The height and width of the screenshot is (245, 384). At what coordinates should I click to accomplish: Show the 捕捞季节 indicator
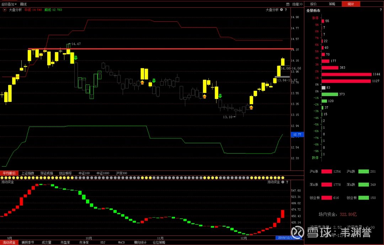tap(28, 242)
